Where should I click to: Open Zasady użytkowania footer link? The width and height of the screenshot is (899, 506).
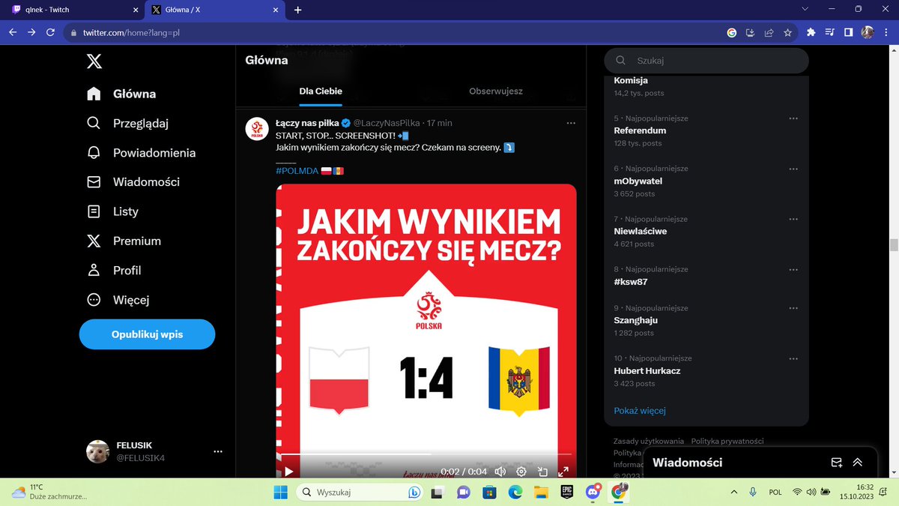point(649,442)
